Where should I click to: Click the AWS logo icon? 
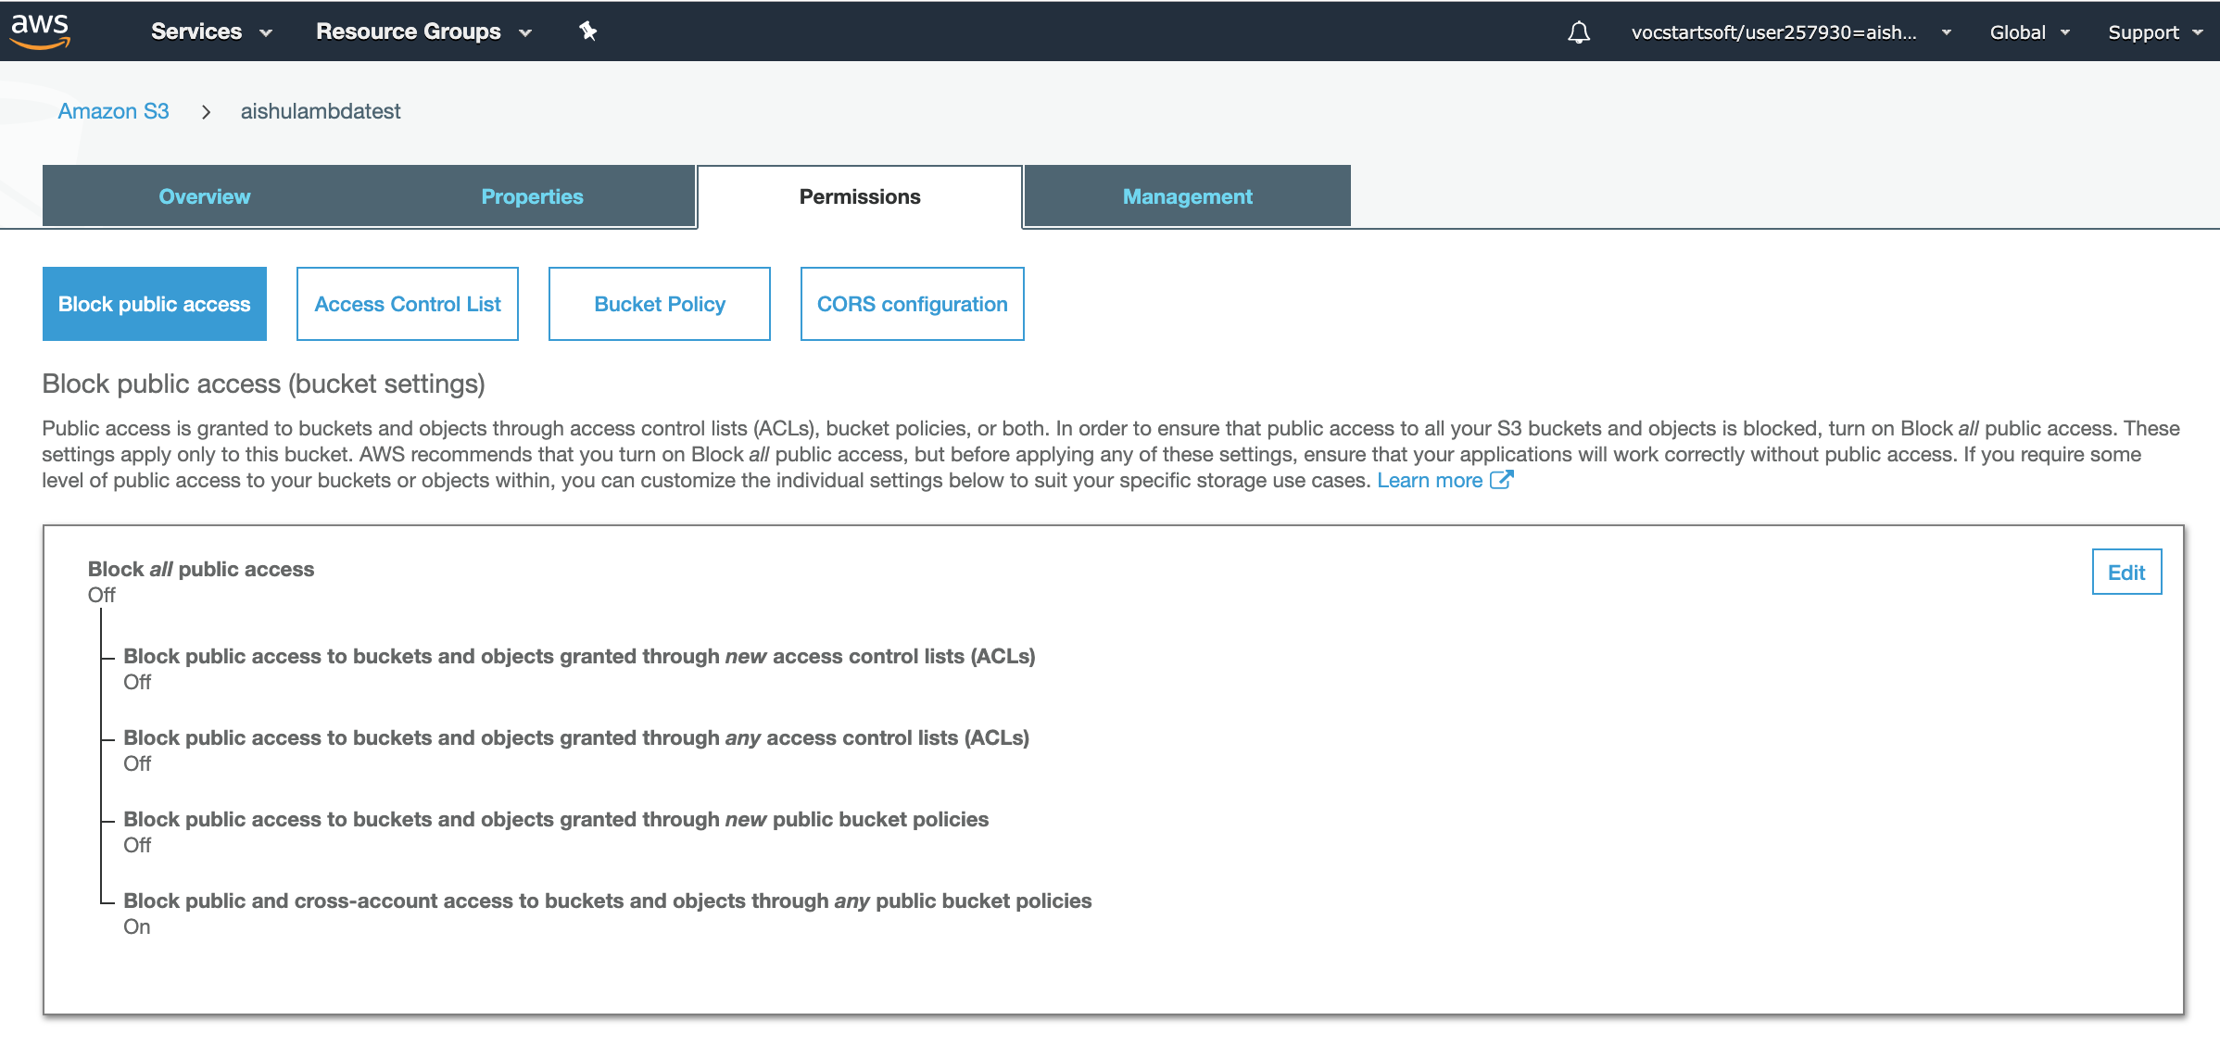click(x=40, y=31)
